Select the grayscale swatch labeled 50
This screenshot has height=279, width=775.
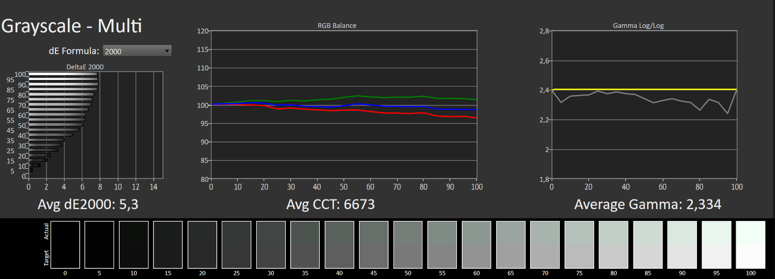point(408,245)
